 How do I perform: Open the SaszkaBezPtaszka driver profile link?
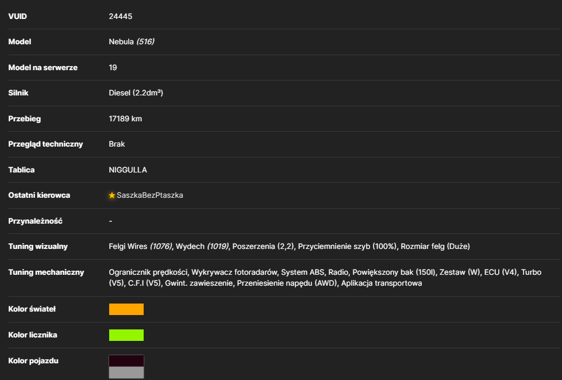[x=150, y=195]
